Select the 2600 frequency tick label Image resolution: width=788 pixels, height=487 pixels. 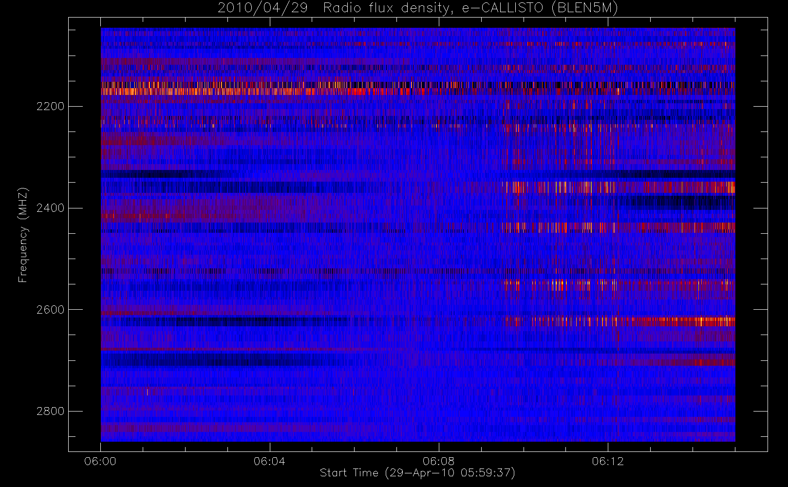point(50,310)
